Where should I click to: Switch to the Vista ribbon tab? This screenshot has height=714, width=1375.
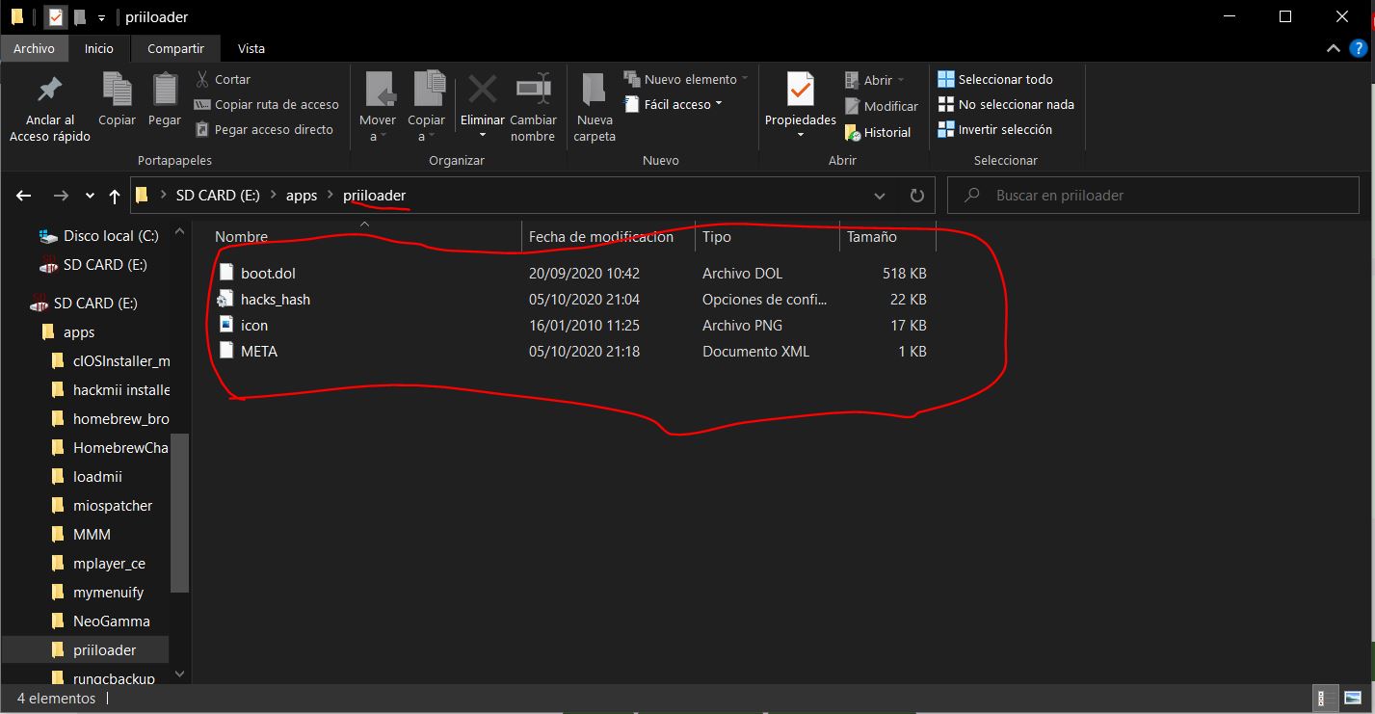251,48
